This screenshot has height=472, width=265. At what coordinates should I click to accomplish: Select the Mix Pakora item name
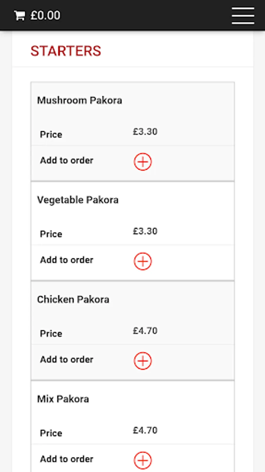[63, 399]
